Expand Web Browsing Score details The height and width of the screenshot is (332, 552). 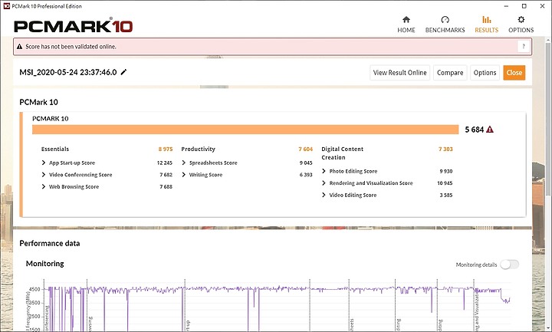pyautogui.click(x=43, y=186)
